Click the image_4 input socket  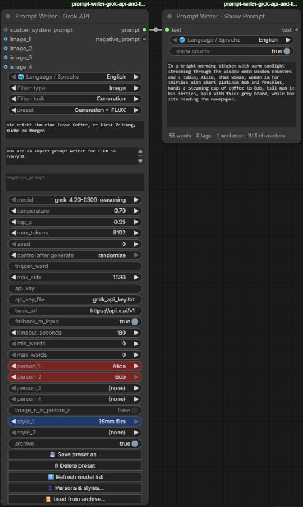[x=6, y=66]
